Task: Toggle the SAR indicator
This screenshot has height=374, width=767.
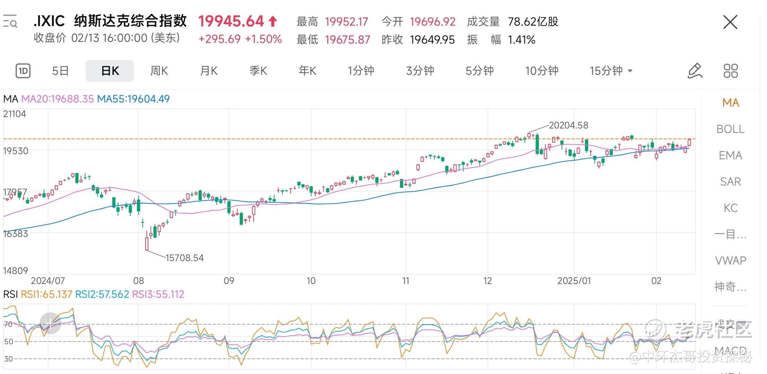Action: click(x=730, y=182)
